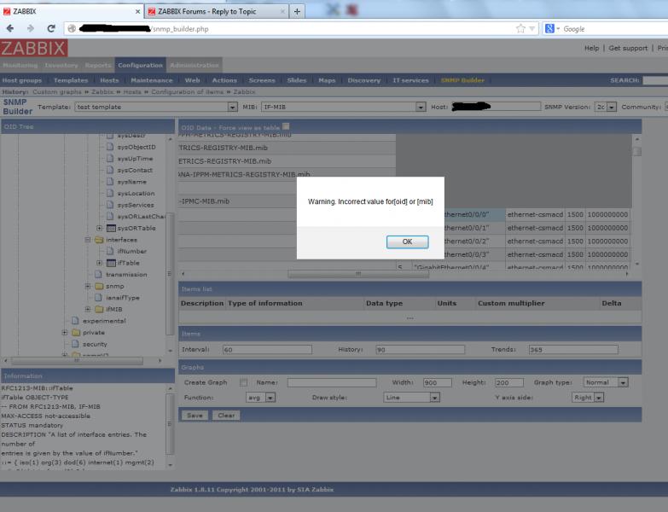Click the Save button

[195, 416]
